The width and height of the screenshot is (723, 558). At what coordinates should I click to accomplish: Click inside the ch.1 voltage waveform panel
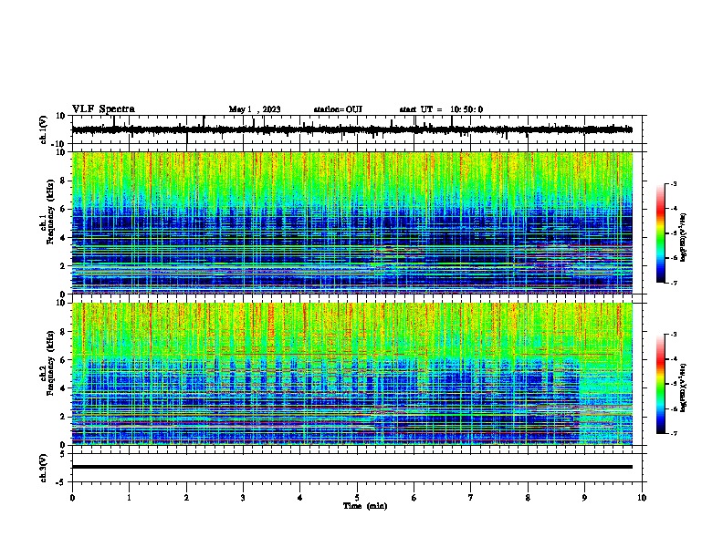click(357, 129)
